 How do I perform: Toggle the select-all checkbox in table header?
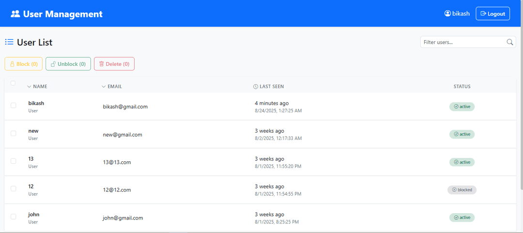(x=13, y=83)
